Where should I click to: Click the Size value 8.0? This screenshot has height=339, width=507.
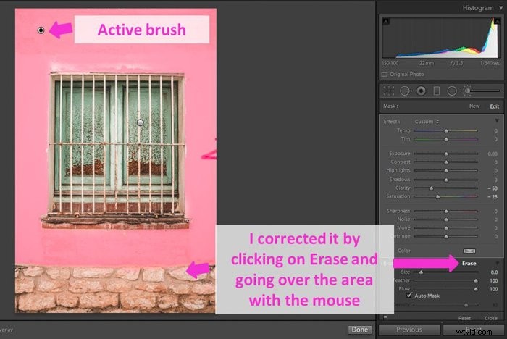(x=494, y=272)
